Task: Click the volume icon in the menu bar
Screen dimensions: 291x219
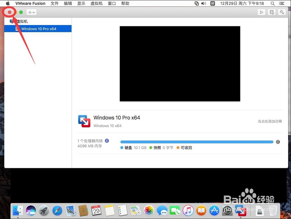Action: click(204, 3)
